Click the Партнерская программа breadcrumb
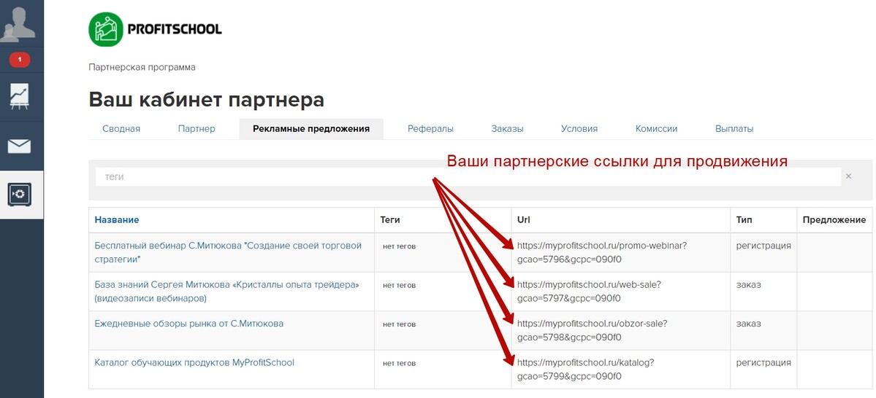Image resolution: width=876 pixels, height=398 pixels. pos(142,68)
